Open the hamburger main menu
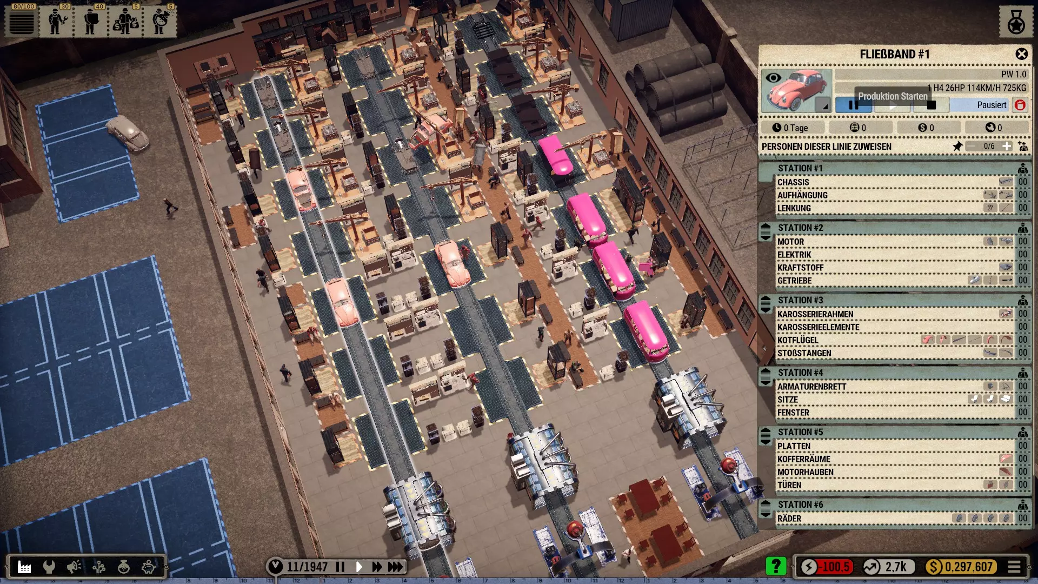Viewport: 1038px width, 584px height. (1014, 567)
